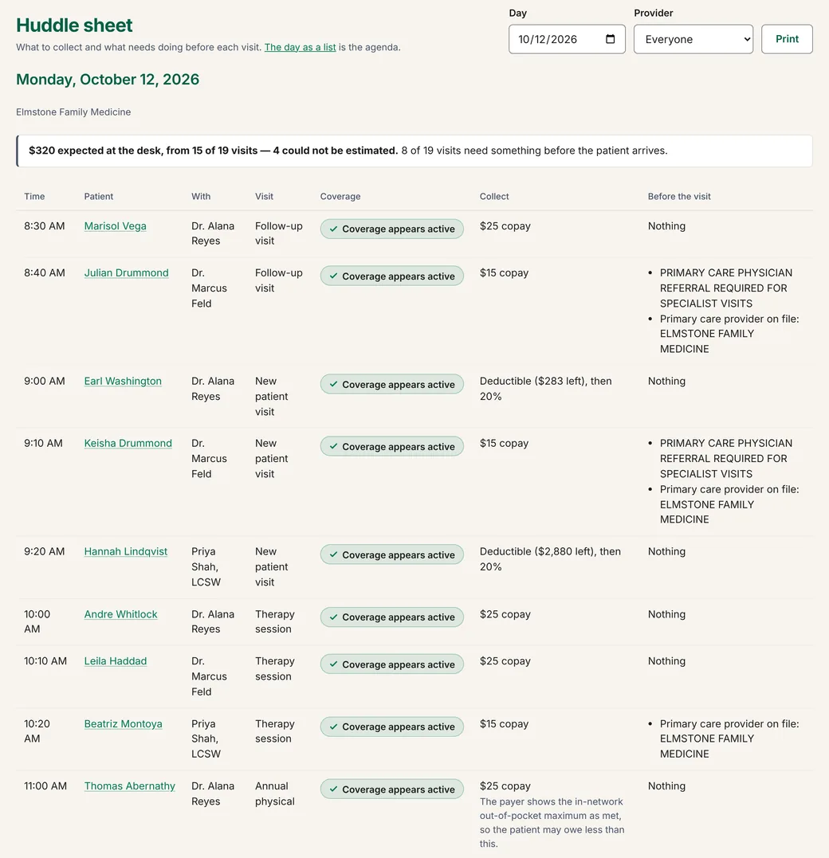This screenshot has width=829, height=858.
Task: Click the out-of-pocket maximum note for Abernathy
Action: pos(552,822)
